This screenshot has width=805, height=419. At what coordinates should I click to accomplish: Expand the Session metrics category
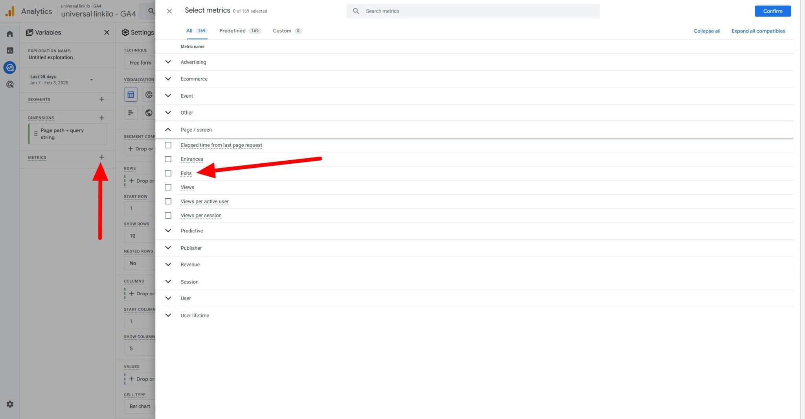click(x=168, y=282)
